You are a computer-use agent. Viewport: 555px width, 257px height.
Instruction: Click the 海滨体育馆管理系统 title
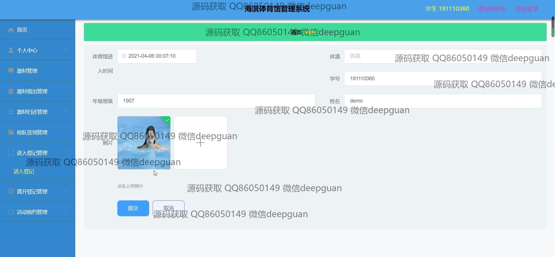[x=277, y=9]
